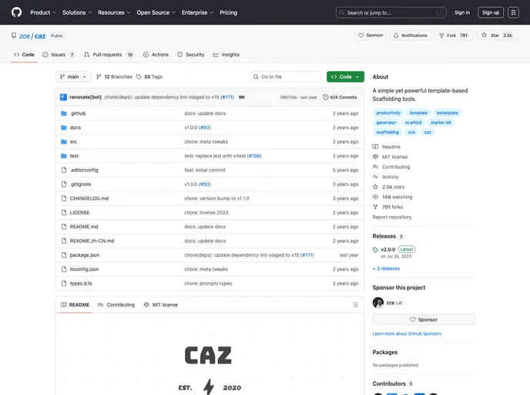530x395 pixels.
Task: Open README.zh-CN.md file
Action: point(92,241)
